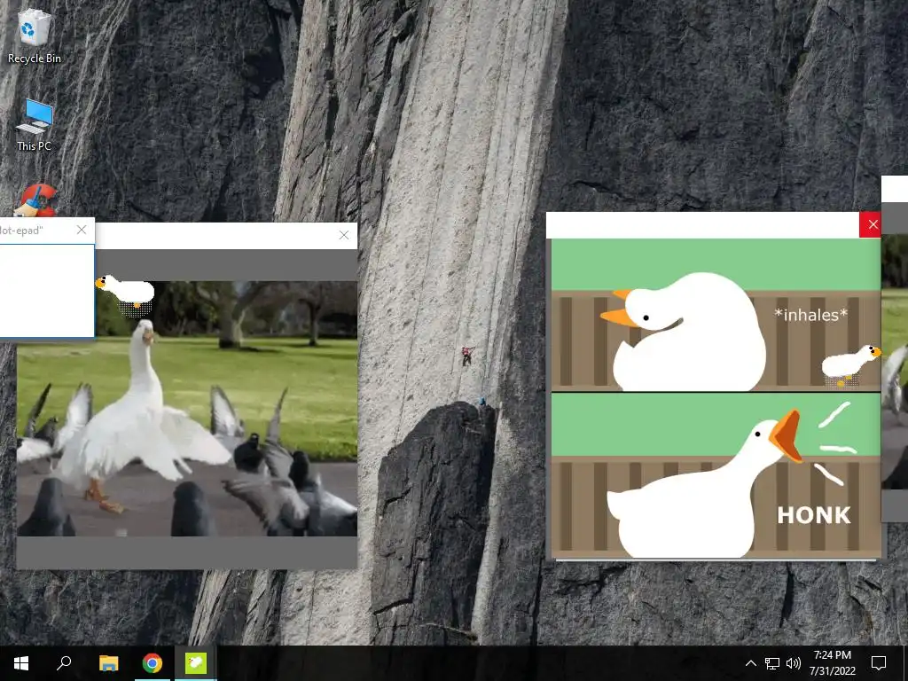This screenshot has height=681, width=908.
Task: Select the Desktop Goose taskbar app
Action: coord(196,663)
